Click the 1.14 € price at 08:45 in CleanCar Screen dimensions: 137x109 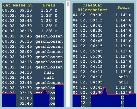pyautogui.click(x=124, y=25)
